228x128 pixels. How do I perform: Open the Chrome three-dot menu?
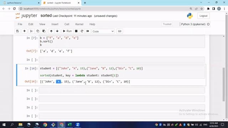tap(224, 9)
